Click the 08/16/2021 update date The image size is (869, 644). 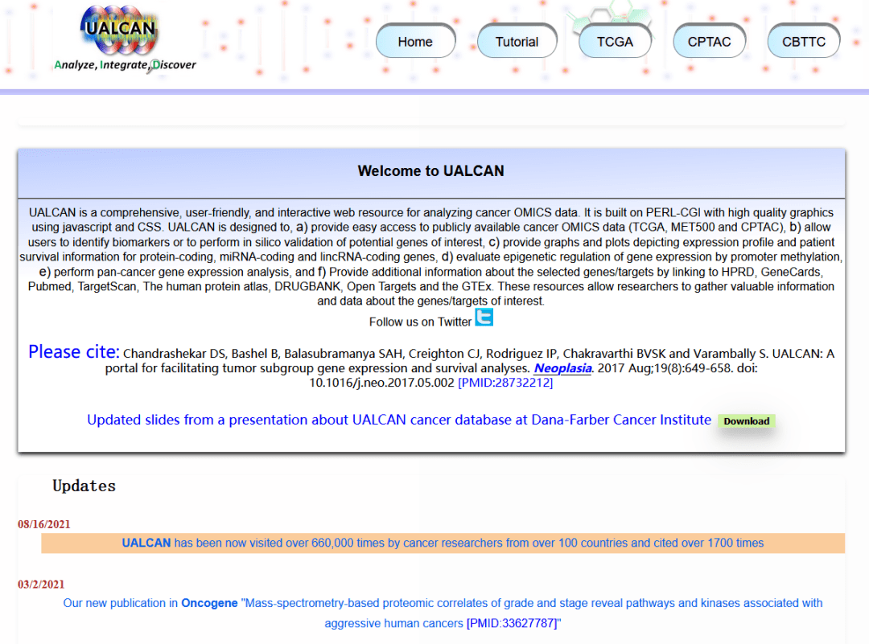(x=43, y=524)
